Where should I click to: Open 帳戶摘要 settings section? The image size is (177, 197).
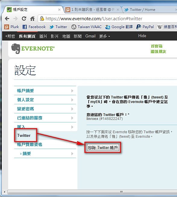(x=45, y=91)
